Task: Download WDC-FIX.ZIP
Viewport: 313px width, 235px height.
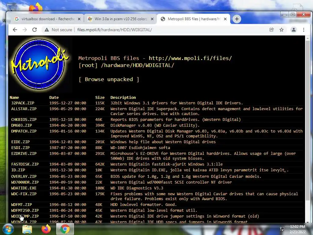Action: [24, 194]
